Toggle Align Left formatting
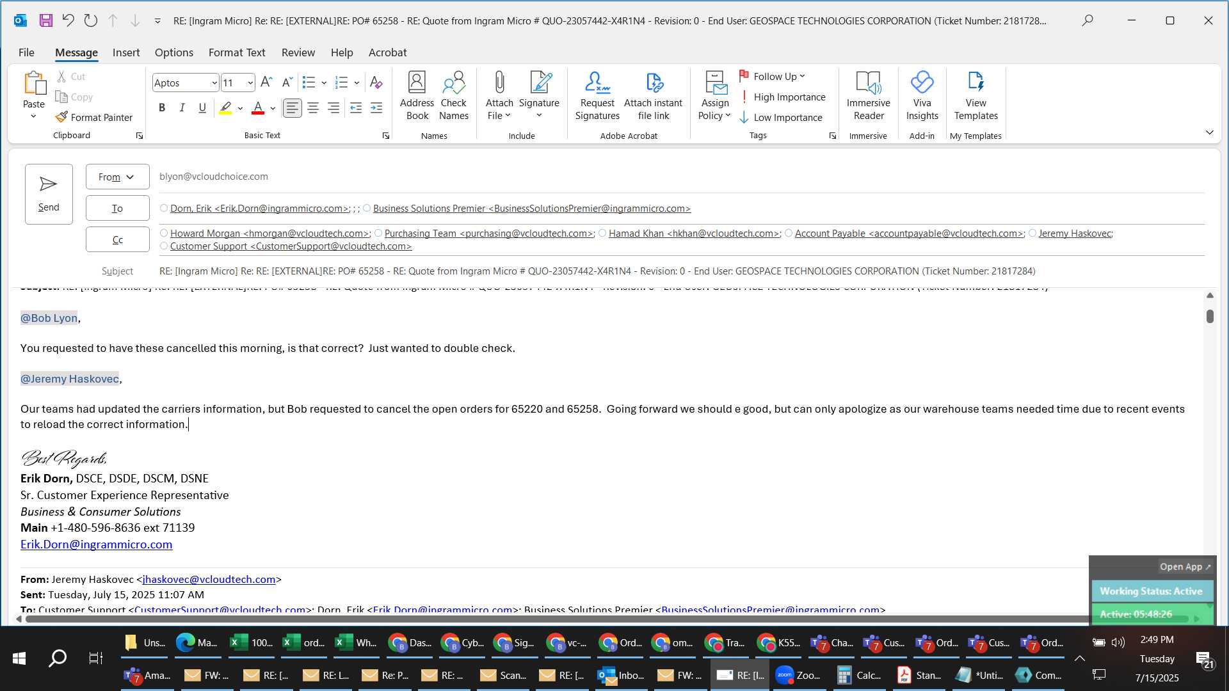This screenshot has width=1229, height=691. 293,108
